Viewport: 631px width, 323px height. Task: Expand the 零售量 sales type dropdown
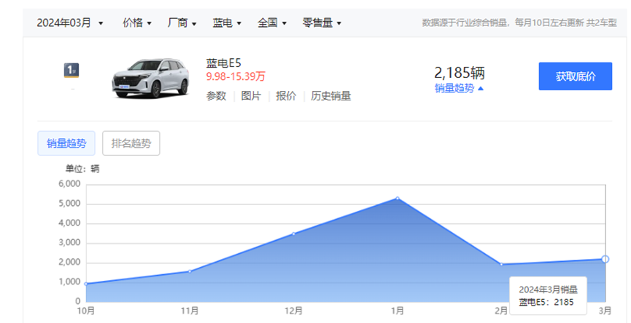pos(322,23)
